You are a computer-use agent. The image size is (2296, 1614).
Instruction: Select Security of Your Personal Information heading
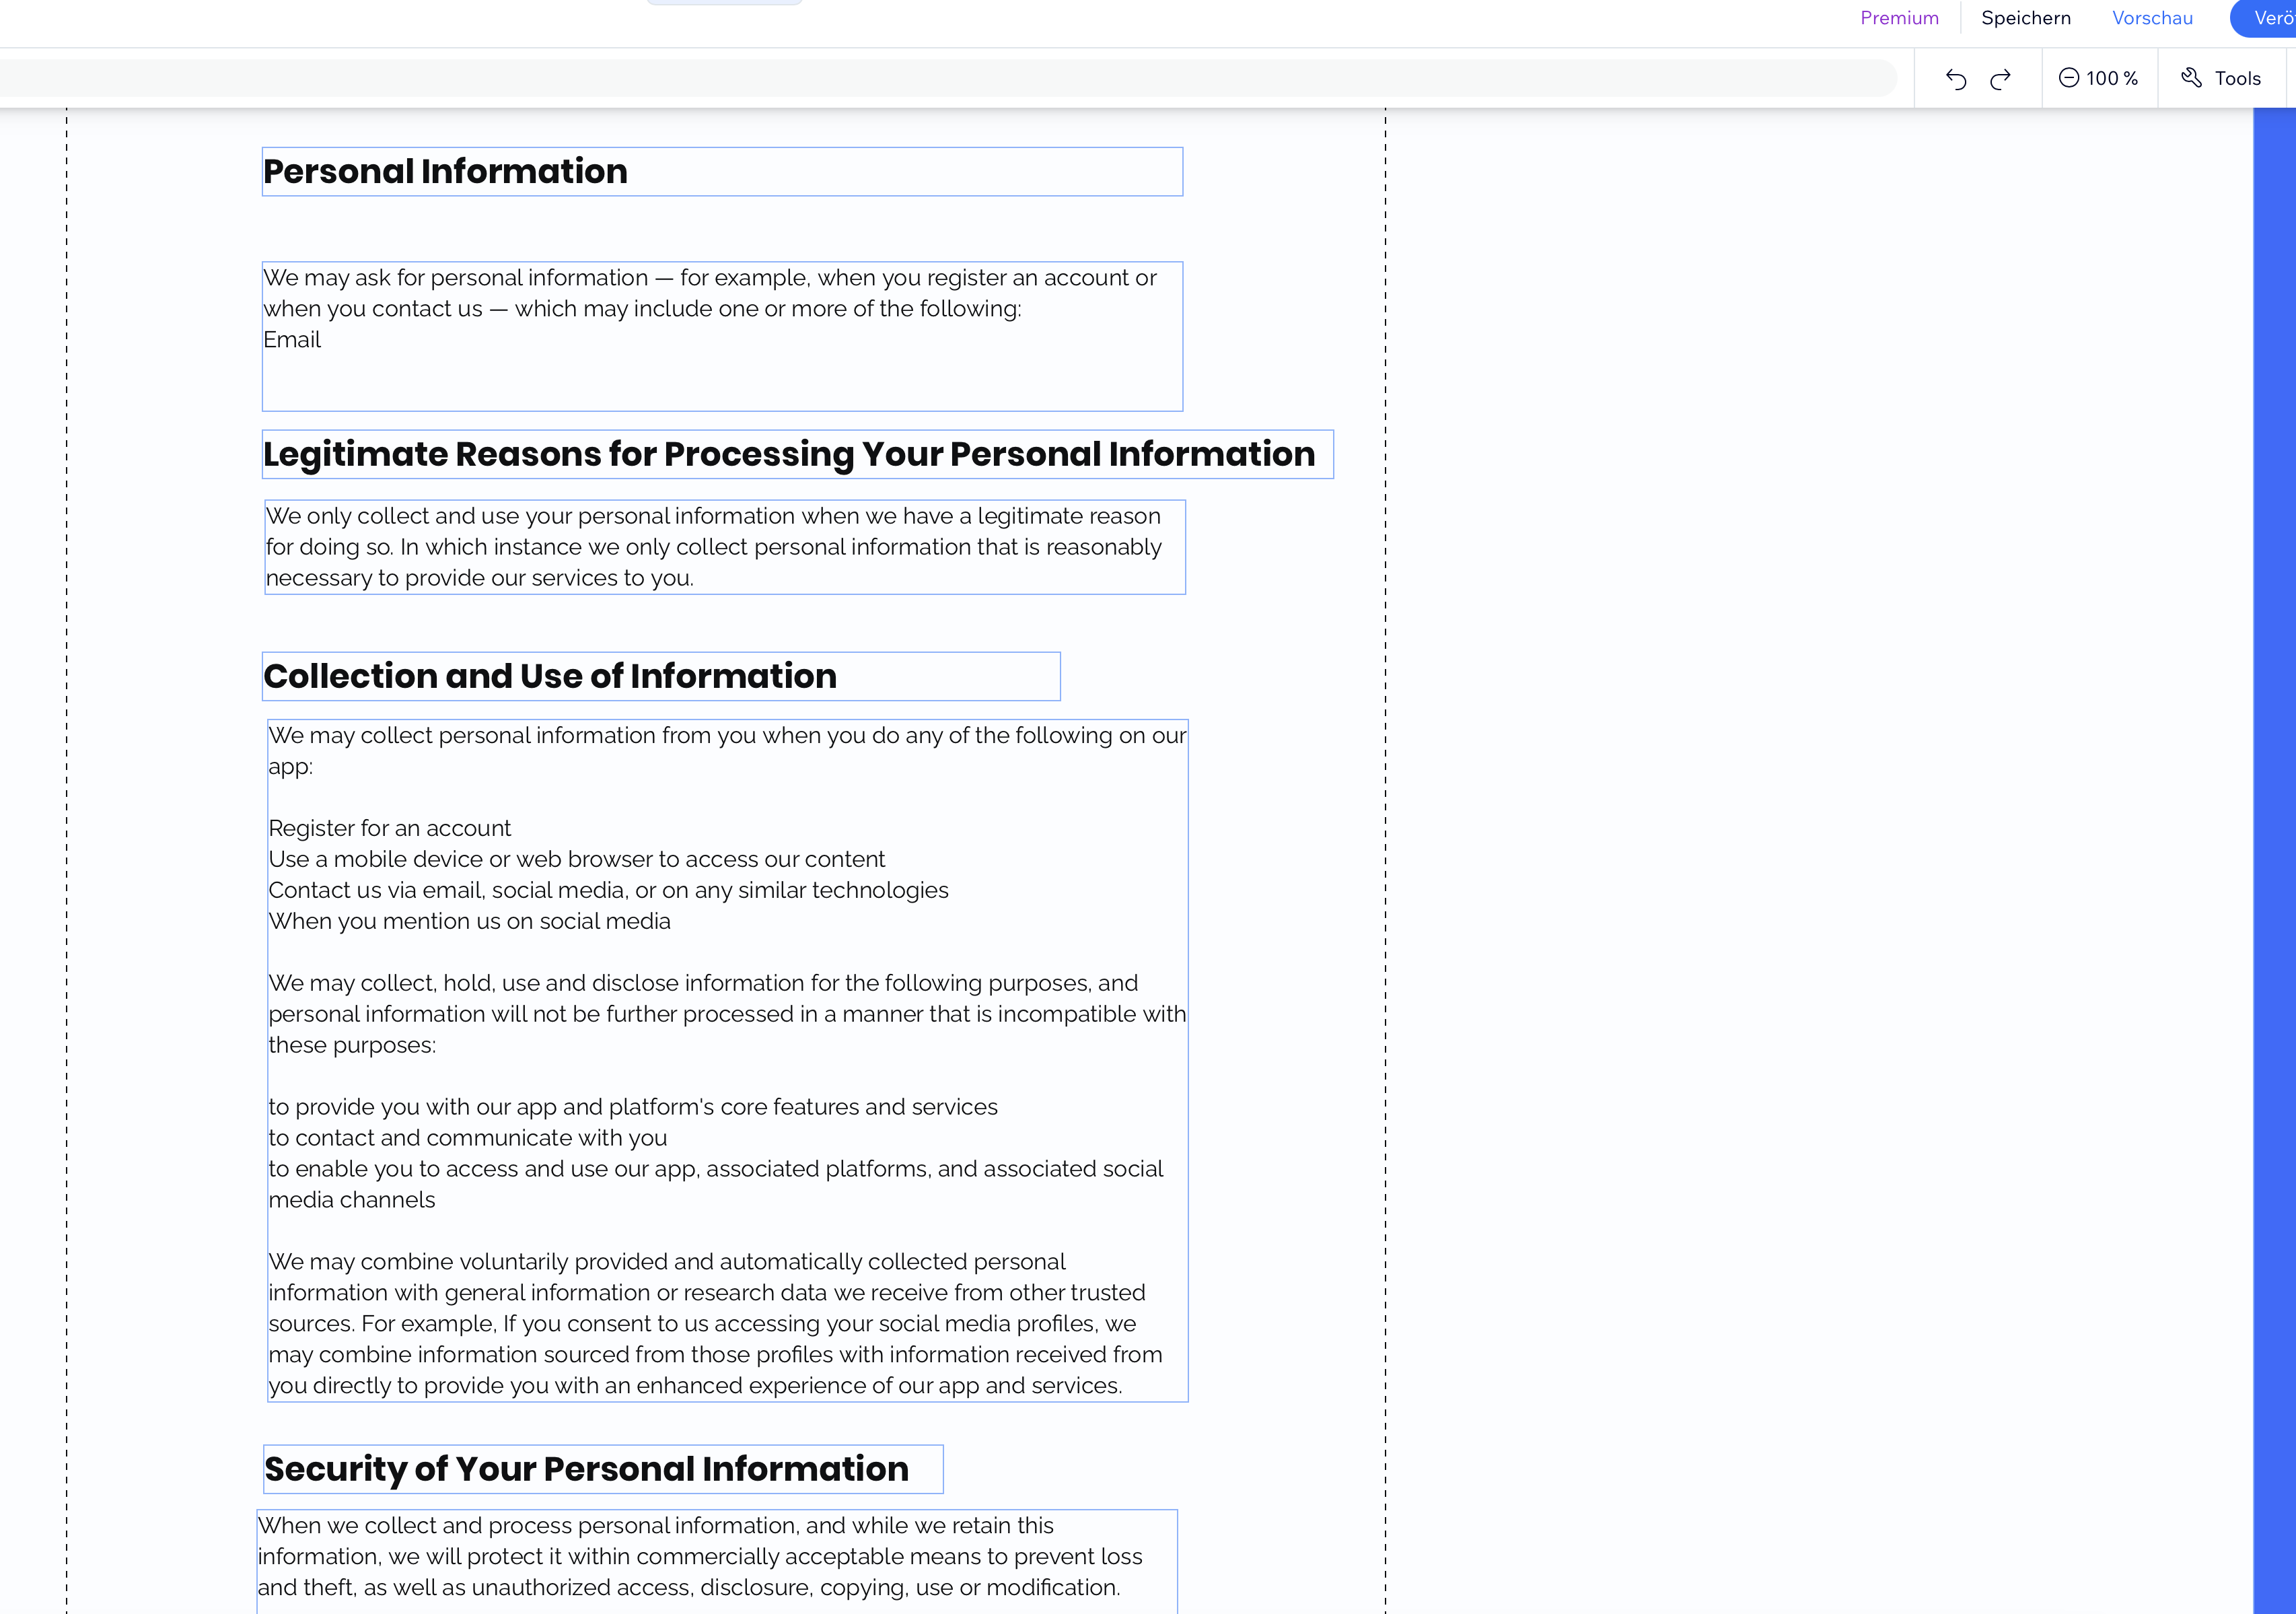click(x=586, y=1469)
